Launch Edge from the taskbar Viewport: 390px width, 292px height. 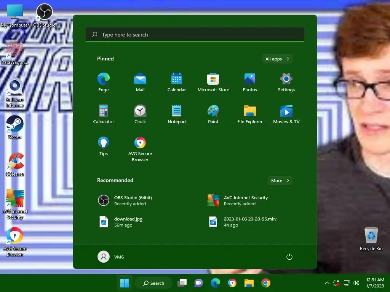coord(216,283)
